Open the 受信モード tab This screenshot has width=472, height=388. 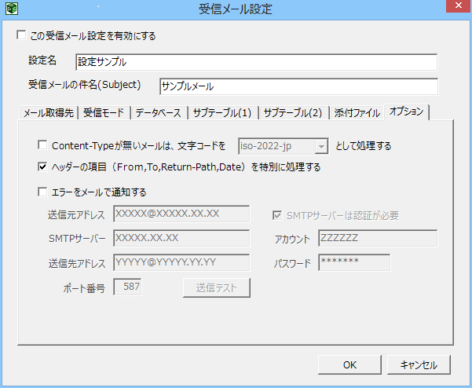[x=104, y=113]
